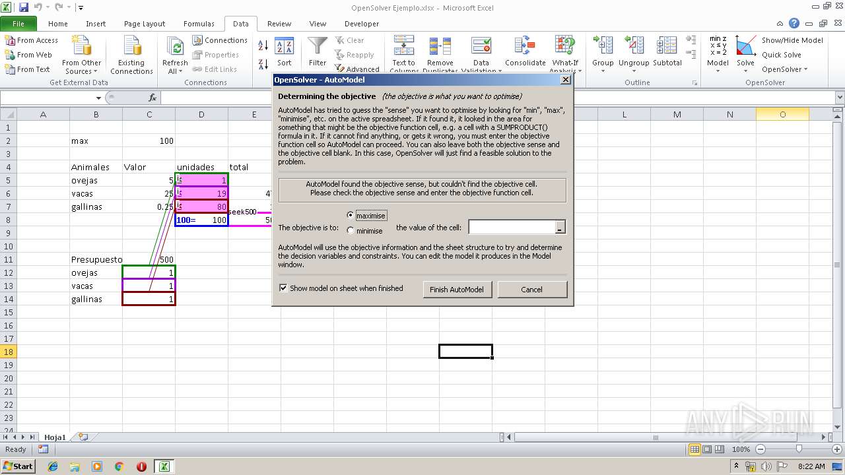845x475 pixels.
Task: Switch to the Formulas tab
Action: [199, 23]
